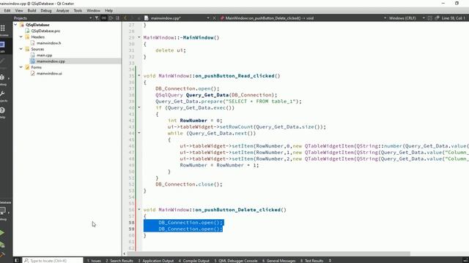
Task: Open Projects mode wrench icon
Action: point(3,96)
